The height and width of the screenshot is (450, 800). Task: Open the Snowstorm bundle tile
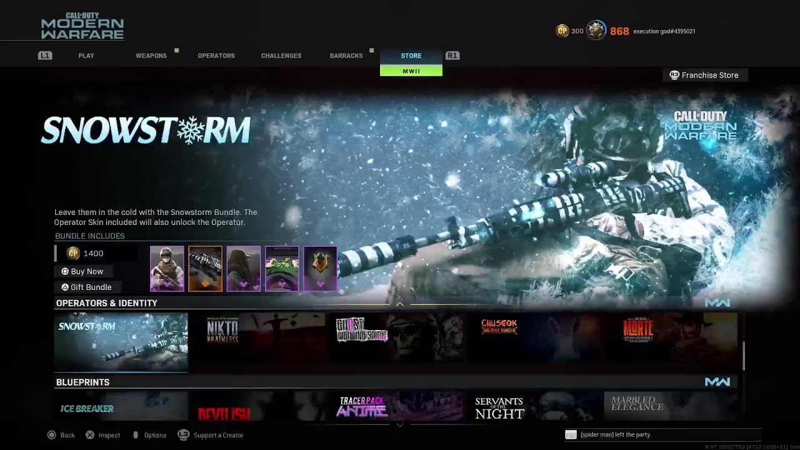pyautogui.click(x=121, y=342)
